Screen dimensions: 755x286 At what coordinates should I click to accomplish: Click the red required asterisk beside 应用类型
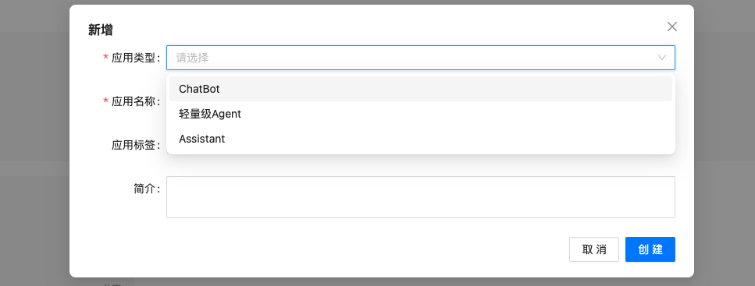click(105, 58)
